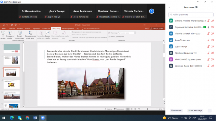The image size is (216, 121).
Task: Show next Zoom video participants arrow
Action: click(x=152, y=11)
